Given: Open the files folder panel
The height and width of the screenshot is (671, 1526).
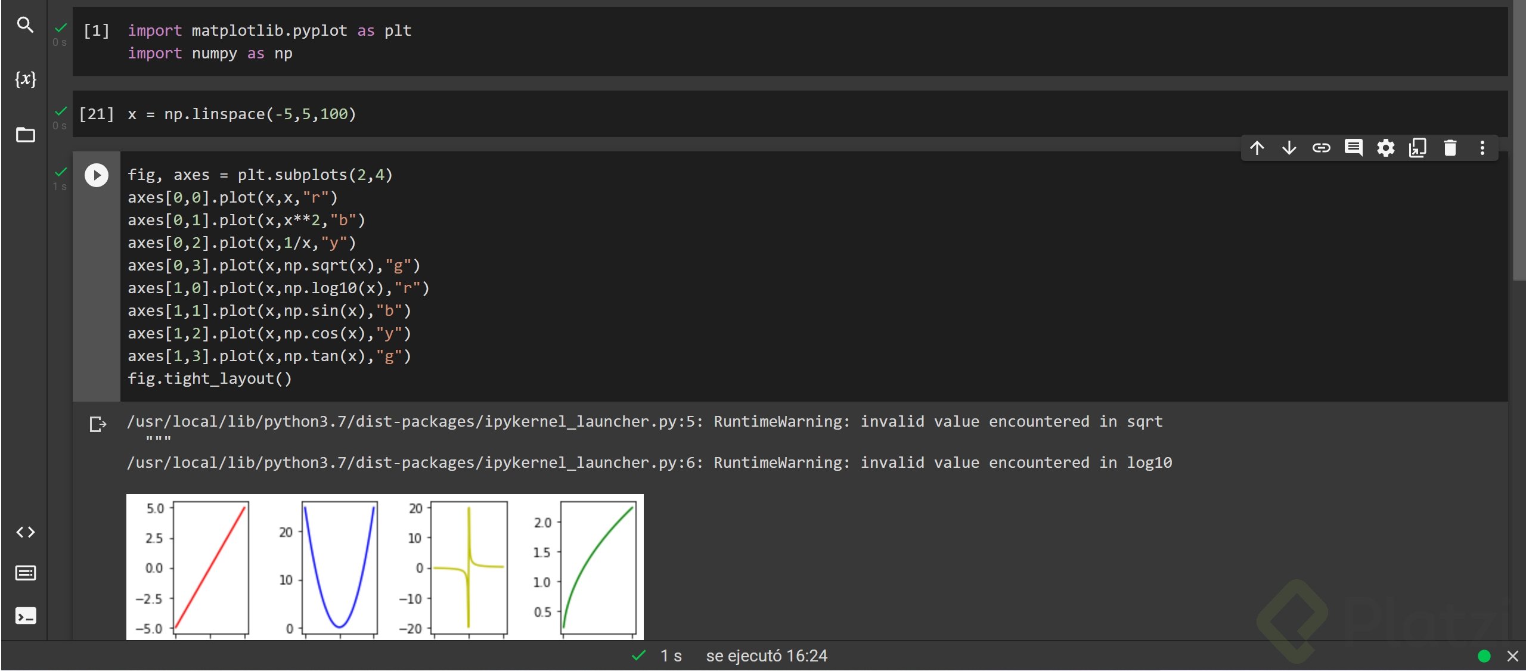Looking at the screenshot, I should (x=25, y=135).
